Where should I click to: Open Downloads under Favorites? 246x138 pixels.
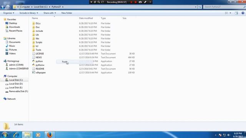(x=15, y=27)
